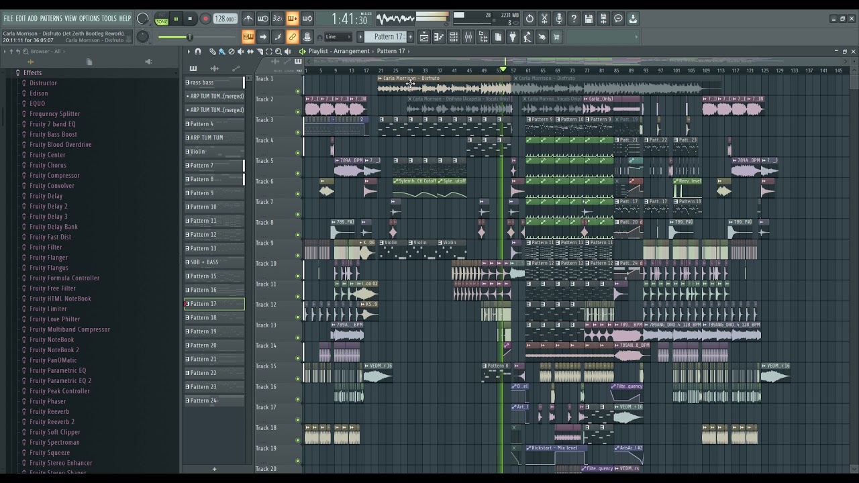Collapse the Effects folder in the browser

point(32,72)
